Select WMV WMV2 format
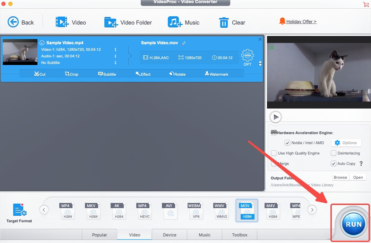This screenshot has height=243, width=371. 221,211
